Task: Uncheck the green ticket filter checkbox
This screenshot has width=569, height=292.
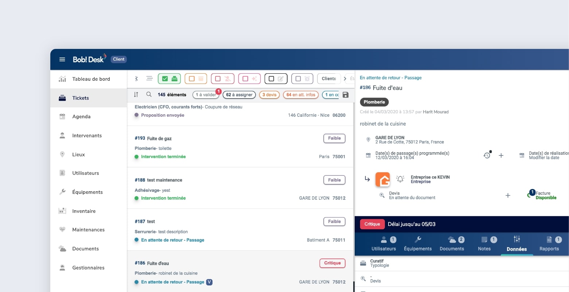Action: coord(165,79)
